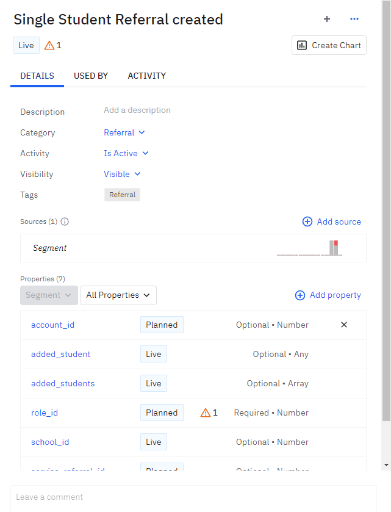
Task: Click the Segment source volume sparkline
Action: click(309, 248)
